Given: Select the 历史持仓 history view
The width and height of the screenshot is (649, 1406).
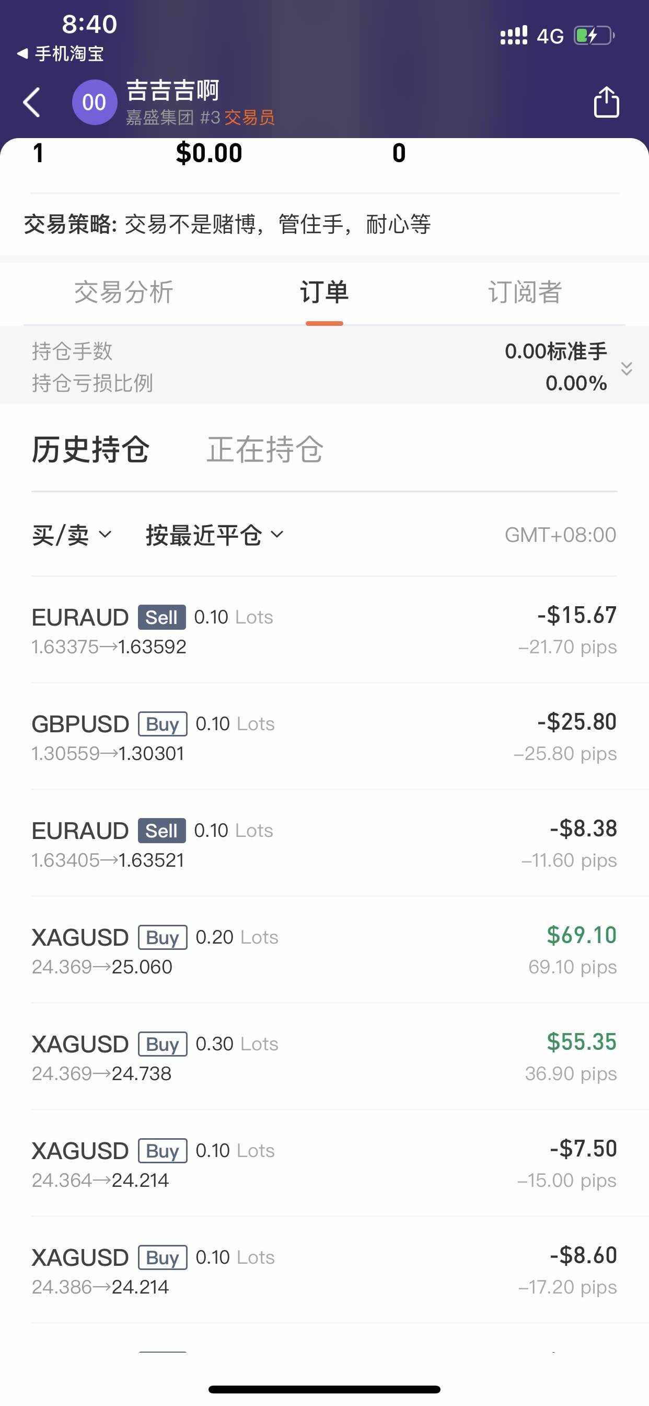Looking at the screenshot, I should pos(90,450).
